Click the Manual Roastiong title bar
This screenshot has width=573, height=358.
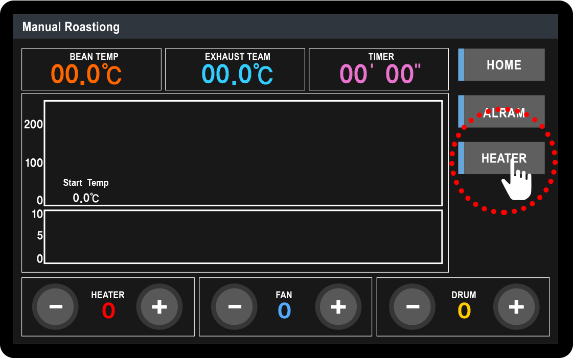[x=285, y=27]
